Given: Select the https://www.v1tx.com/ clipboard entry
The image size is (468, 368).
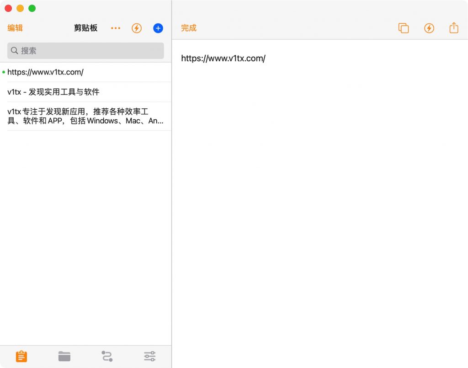Looking at the screenshot, I should pyautogui.click(x=85, y=72).
